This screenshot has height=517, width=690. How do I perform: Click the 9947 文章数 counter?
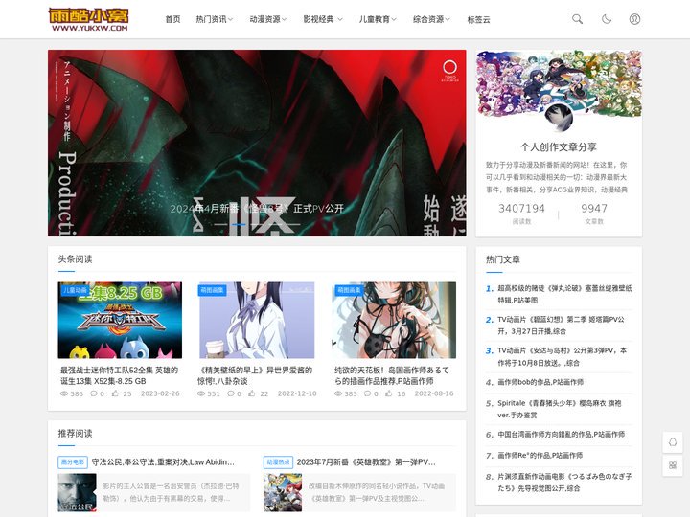coord(594,213)
